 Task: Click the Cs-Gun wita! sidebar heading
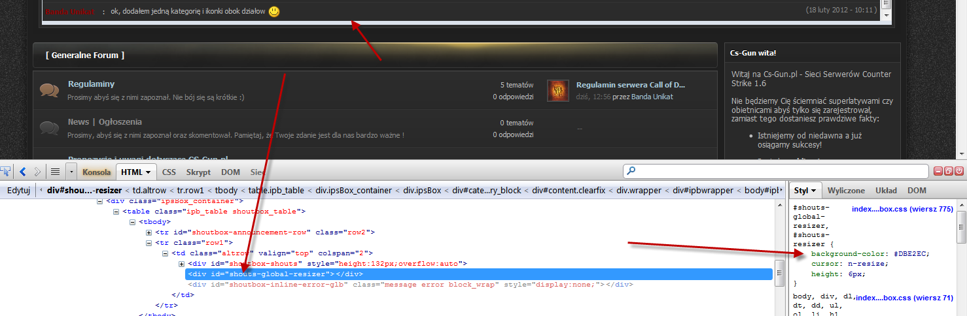tap(753, 53)
